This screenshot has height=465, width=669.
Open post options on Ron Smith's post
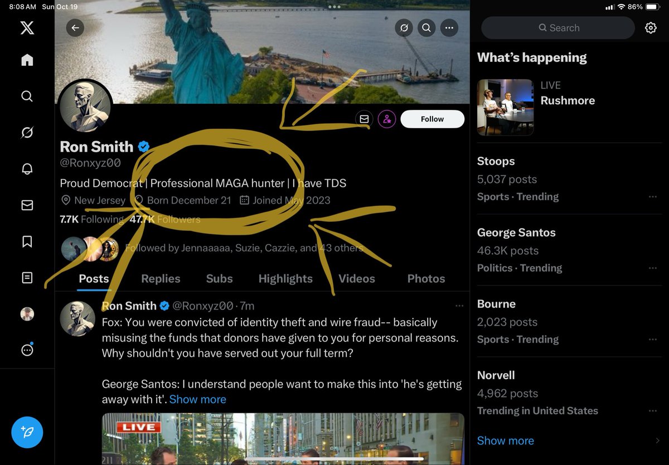pos(459,306)
